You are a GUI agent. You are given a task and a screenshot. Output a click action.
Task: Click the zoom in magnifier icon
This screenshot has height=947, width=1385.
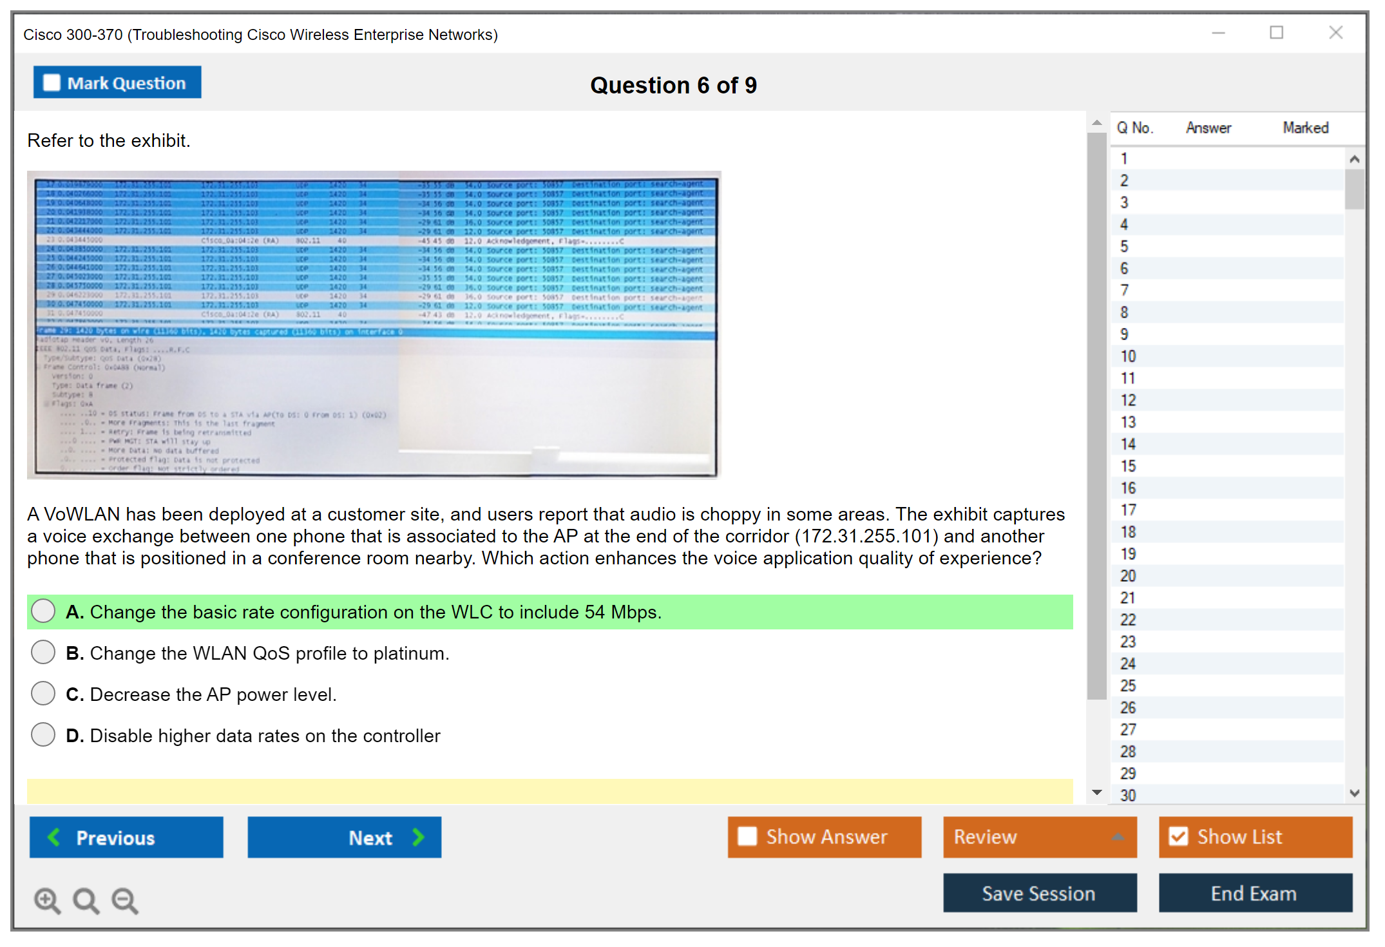(47, 900)
